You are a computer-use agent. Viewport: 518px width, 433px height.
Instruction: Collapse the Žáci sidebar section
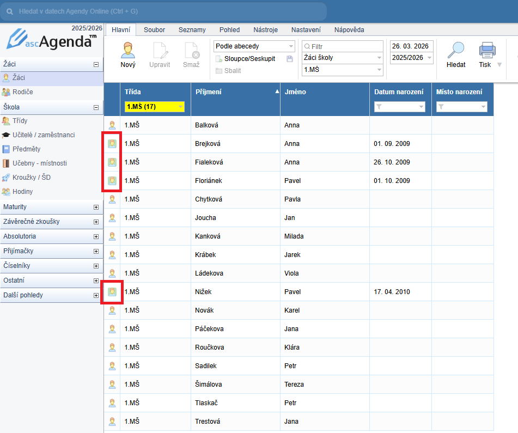96,64
